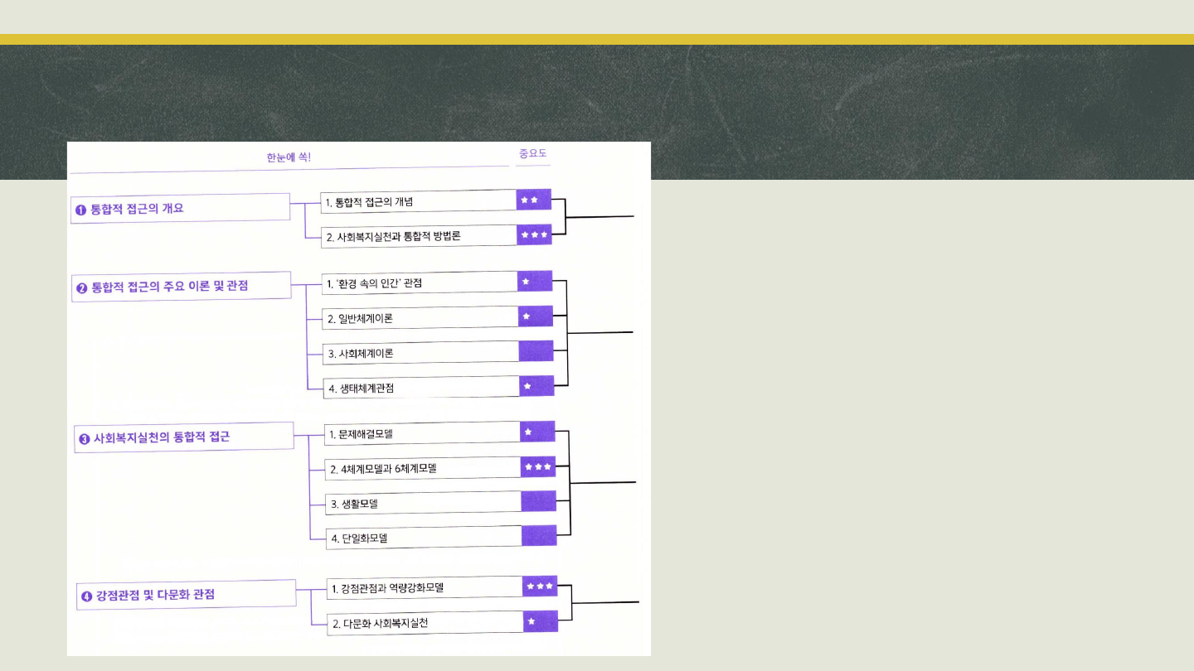Image resolution: width=1194 pixels, height=671 pixels.
Task: Select the three-star badge for 강점관점과 역량강화모델
Action: (x=540, y=587)
